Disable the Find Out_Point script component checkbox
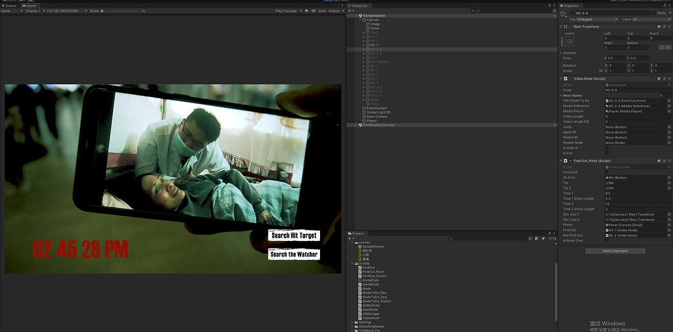673x332 pixels. click(x=570, y=161)
